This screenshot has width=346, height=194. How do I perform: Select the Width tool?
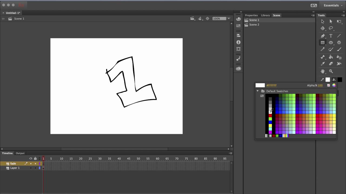click(339, 64)
